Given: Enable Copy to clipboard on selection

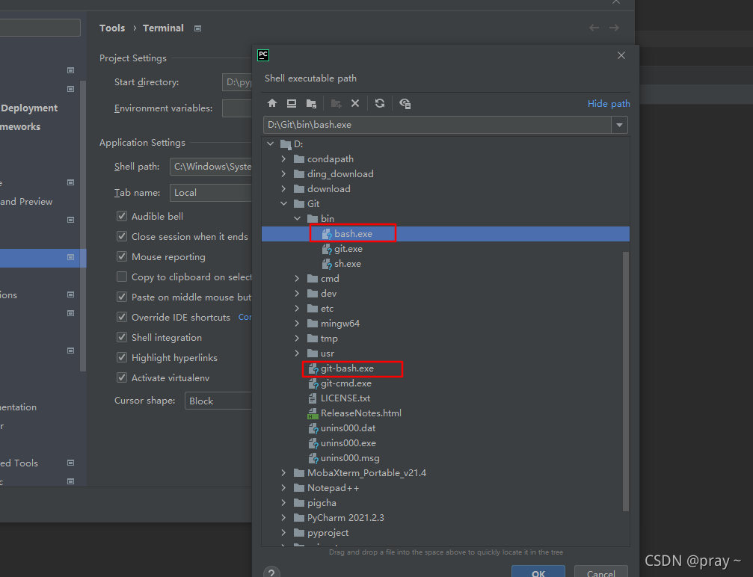Looking at the screenshot, I should tap(122, 277).
